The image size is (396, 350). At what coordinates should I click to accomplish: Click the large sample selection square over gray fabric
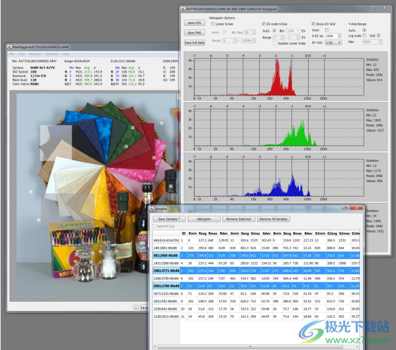[x=56, y=143]
